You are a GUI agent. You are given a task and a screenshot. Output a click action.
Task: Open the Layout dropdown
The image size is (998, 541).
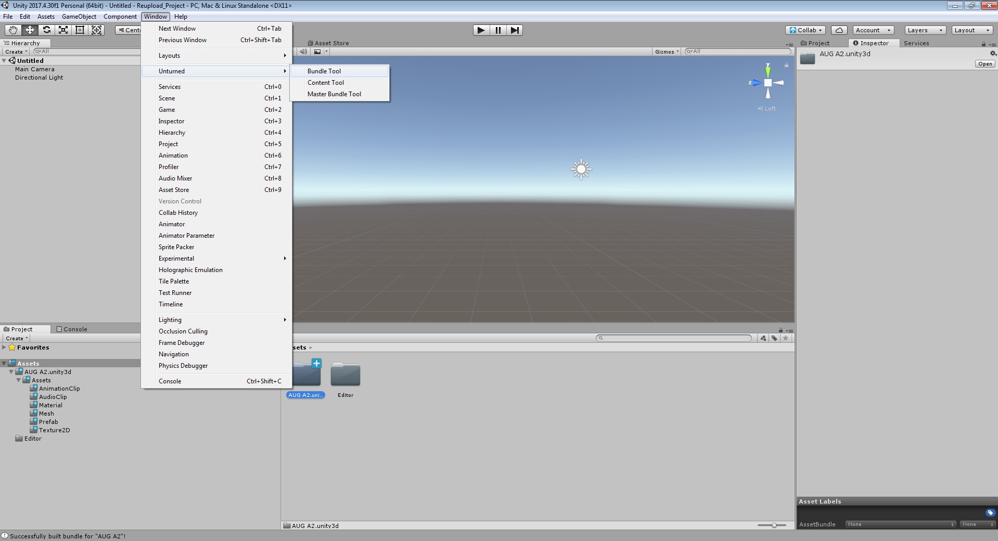click(x=972, y=30)
